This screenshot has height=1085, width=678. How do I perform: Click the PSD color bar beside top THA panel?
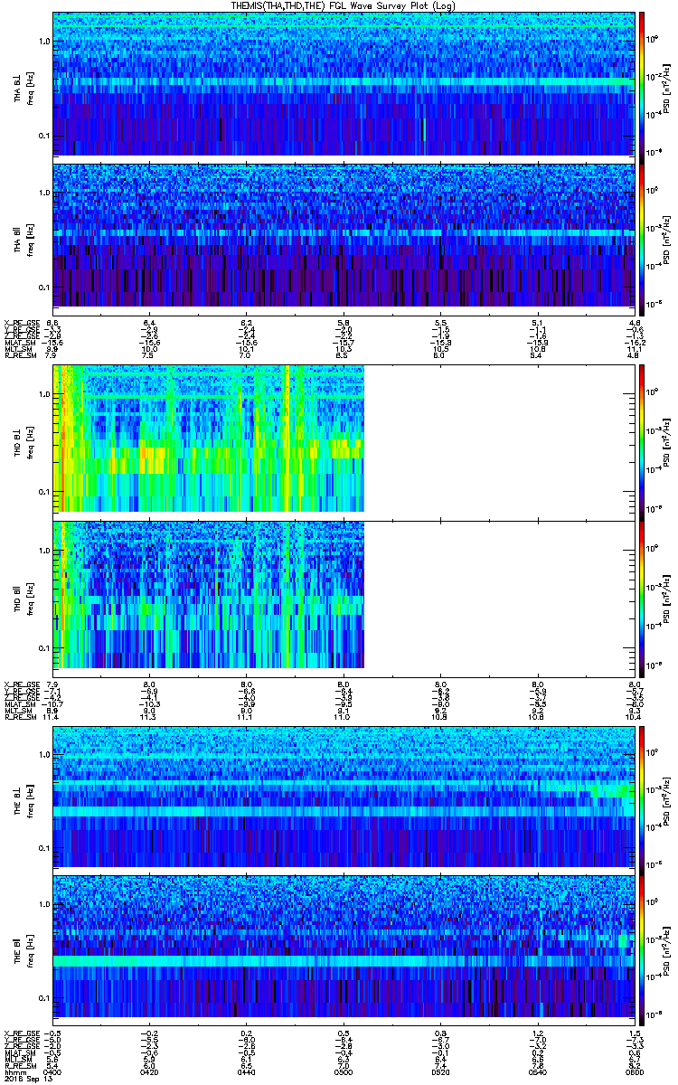[x=642, y=84]
